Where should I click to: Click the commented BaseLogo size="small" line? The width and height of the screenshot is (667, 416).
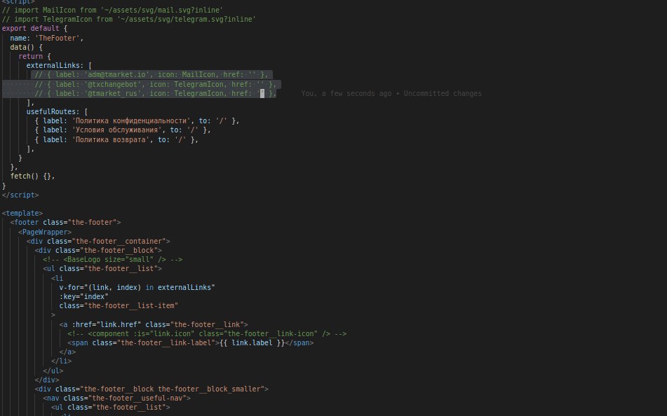coord(113,260)
